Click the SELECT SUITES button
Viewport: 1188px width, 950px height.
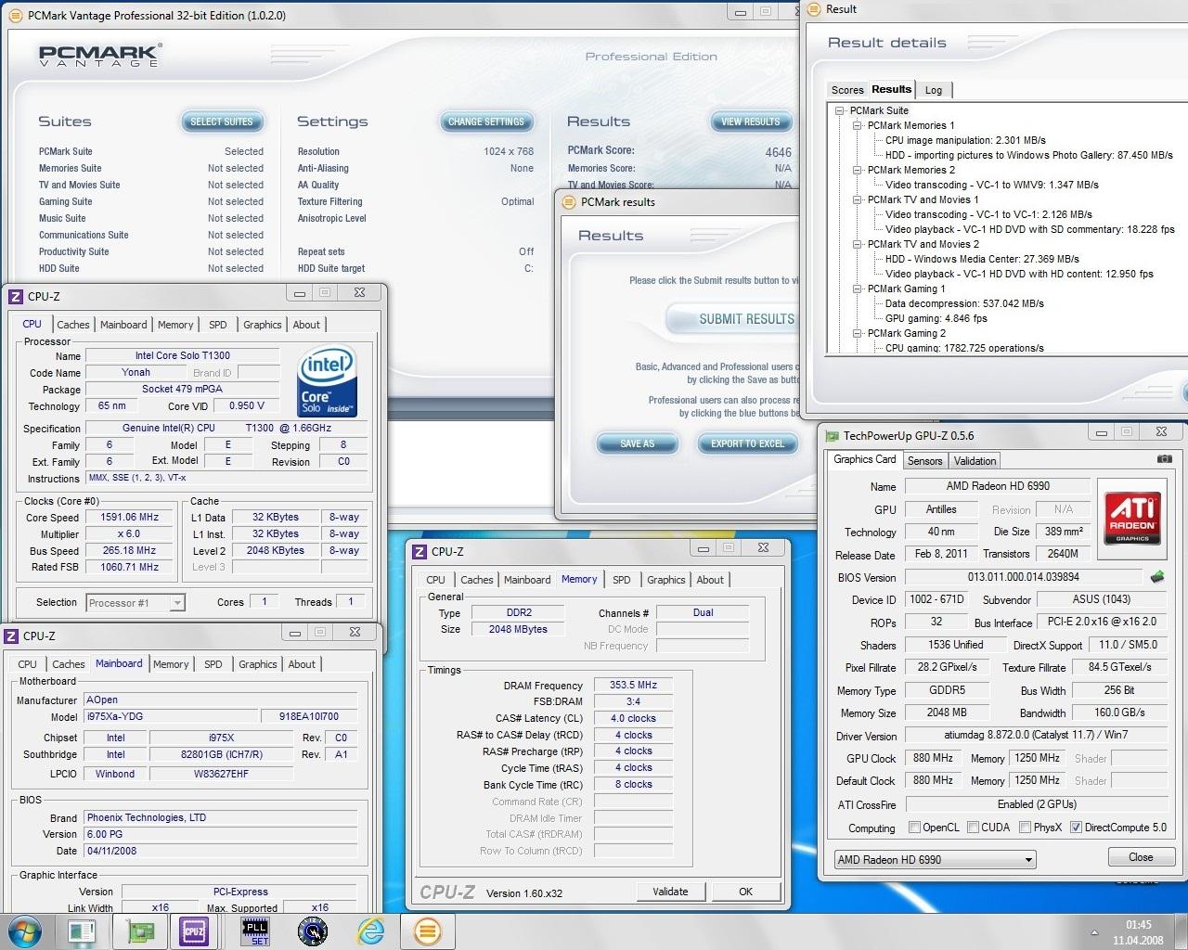pyautogui.click(x=222, y=122)
